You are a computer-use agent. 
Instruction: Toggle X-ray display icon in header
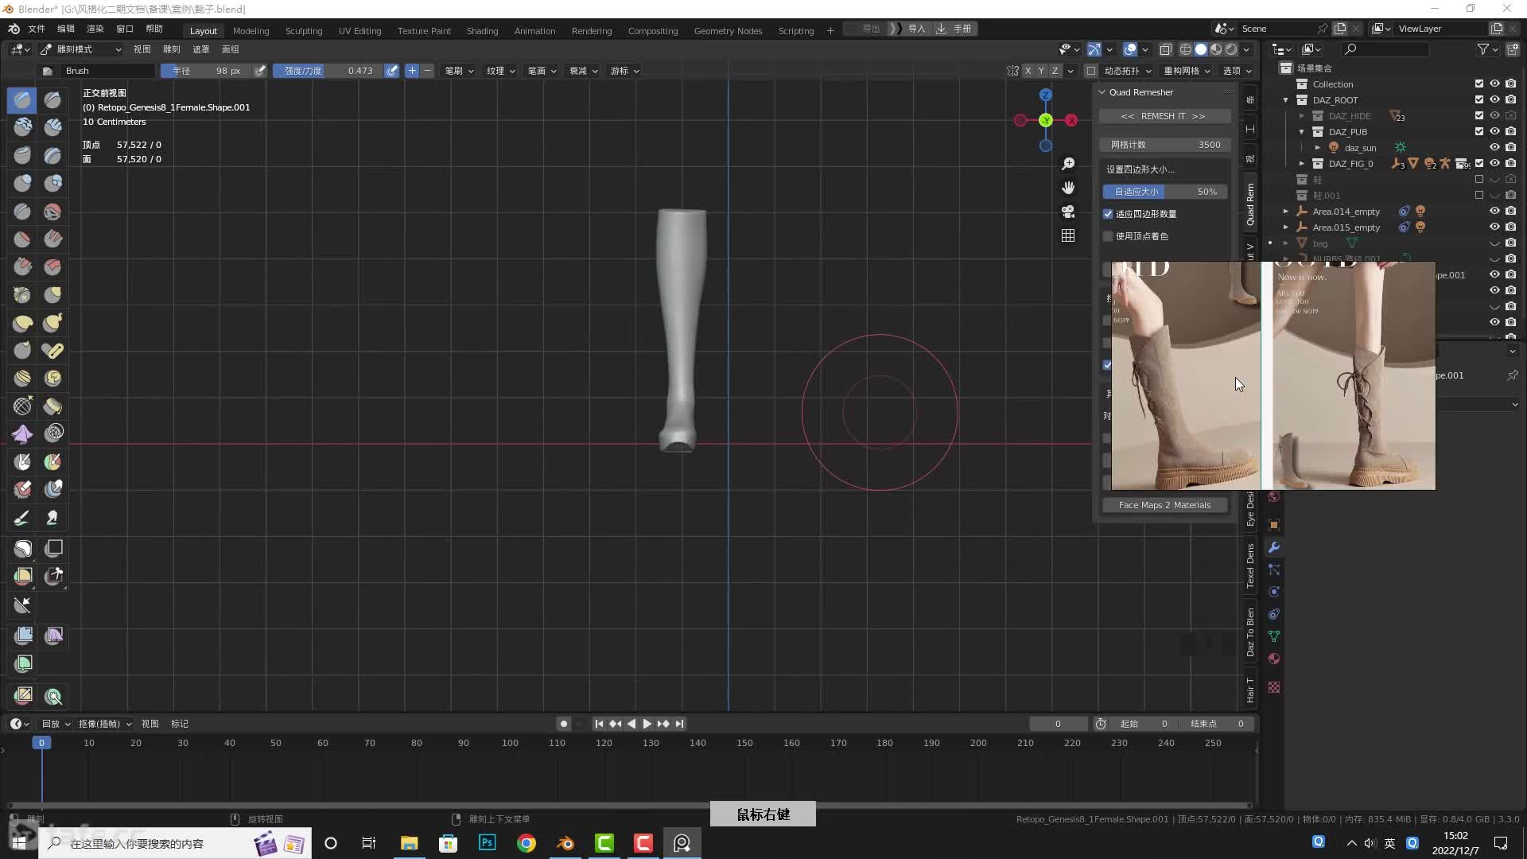click(1166, 49)
